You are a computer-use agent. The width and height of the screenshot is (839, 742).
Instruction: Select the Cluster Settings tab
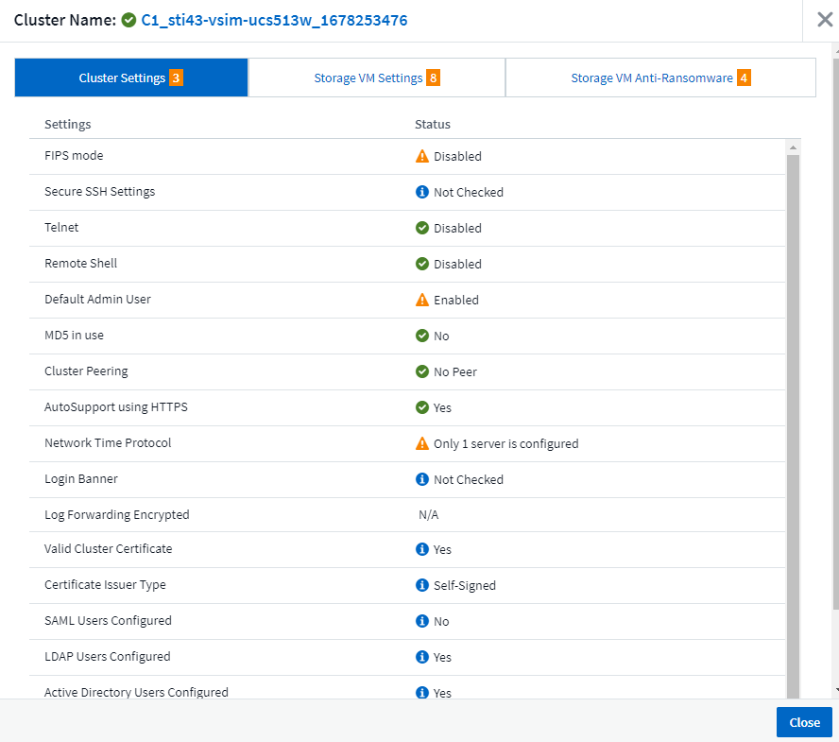[130, 78]
